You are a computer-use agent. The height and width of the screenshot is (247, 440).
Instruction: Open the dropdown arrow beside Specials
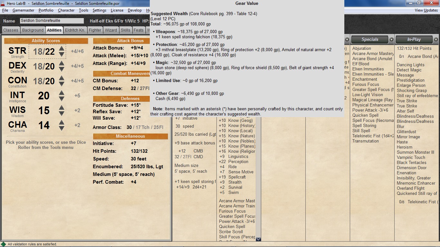pyautogui.click(x=391, y=40)
